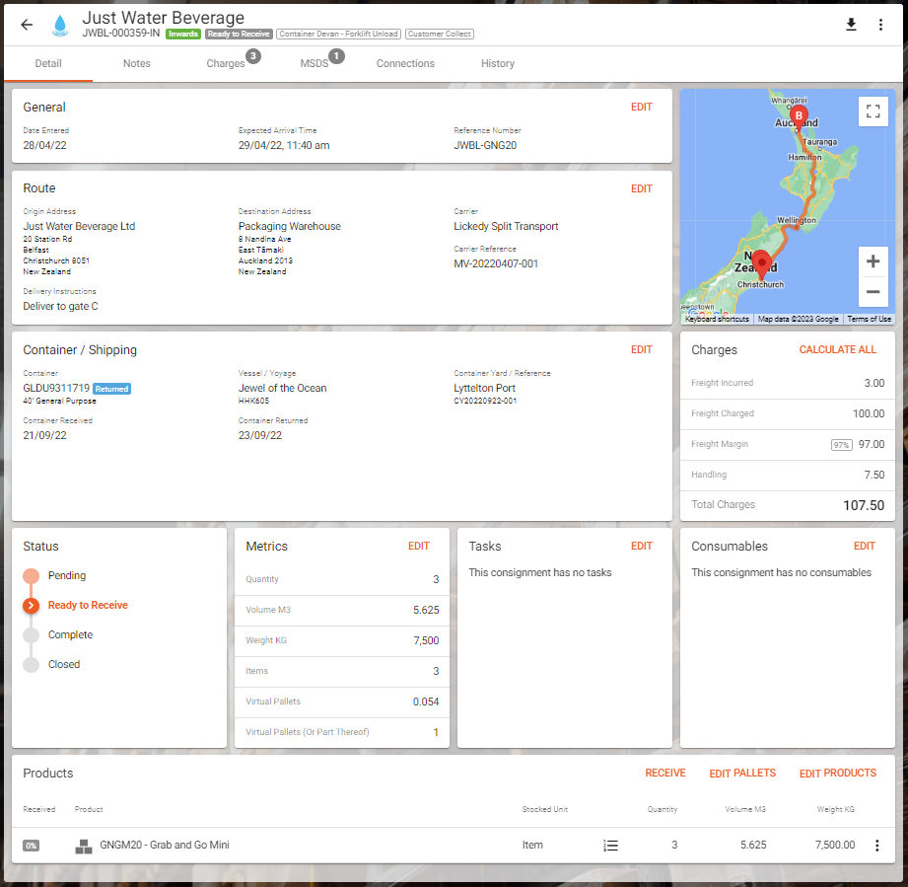Click the water drop company logo
This screenshot has height=887, width=908.
(59, 25)
